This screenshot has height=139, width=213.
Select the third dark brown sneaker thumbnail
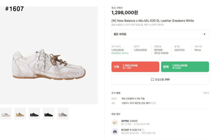(x=34, y=113)
